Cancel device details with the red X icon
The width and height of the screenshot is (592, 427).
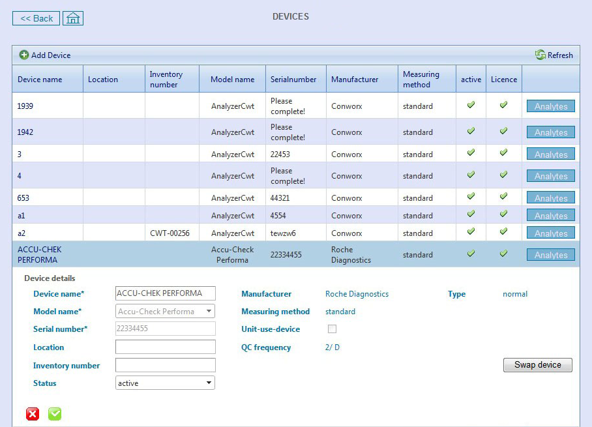click(32, 413)
